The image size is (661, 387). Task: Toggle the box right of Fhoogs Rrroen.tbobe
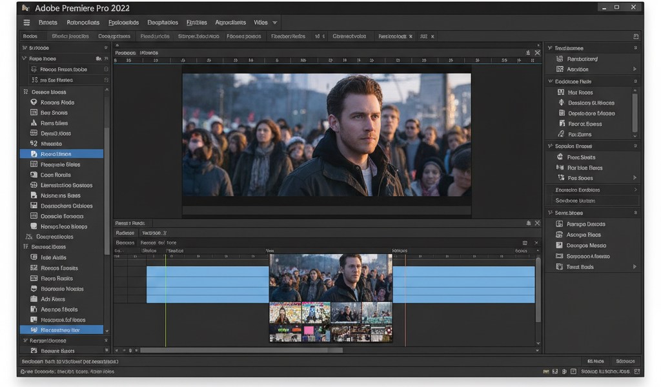point(107,69)
